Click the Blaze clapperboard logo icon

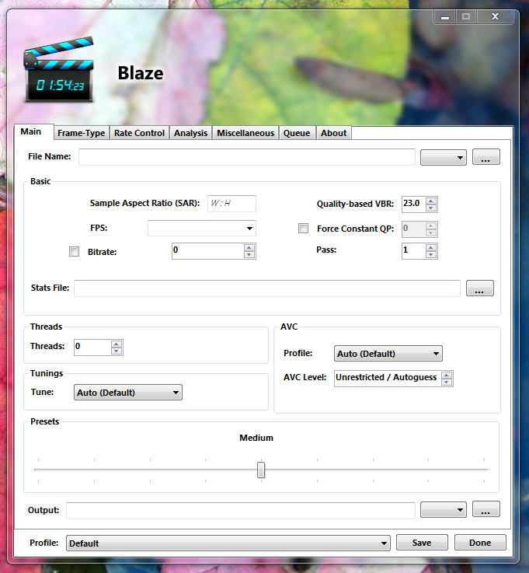[59, 70]
